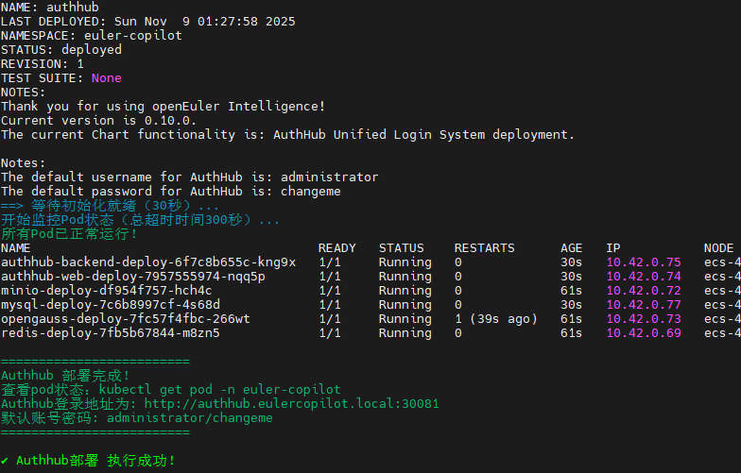
Task: Click the command kubectl get pod -n euler-copilot
Action: click(x=219, y=390)
